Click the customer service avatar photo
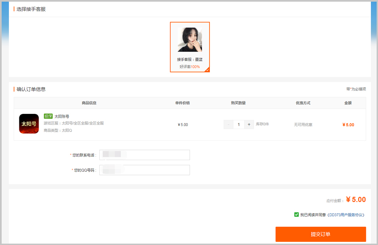The height and width of the screenshot is (245, 378). coord(190,39)
